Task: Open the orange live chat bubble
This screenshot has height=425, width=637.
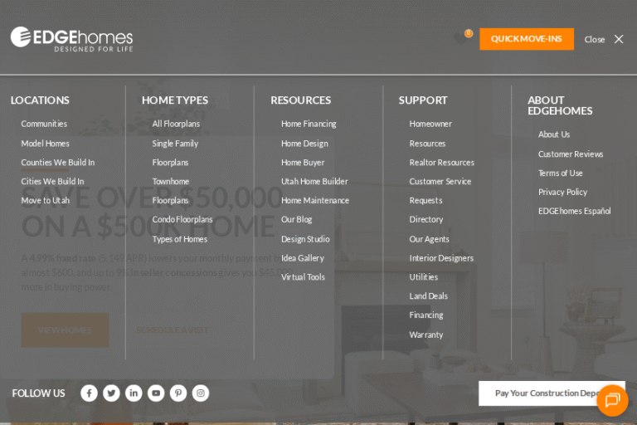Action: pyautogui.click(x=612, y=400)
